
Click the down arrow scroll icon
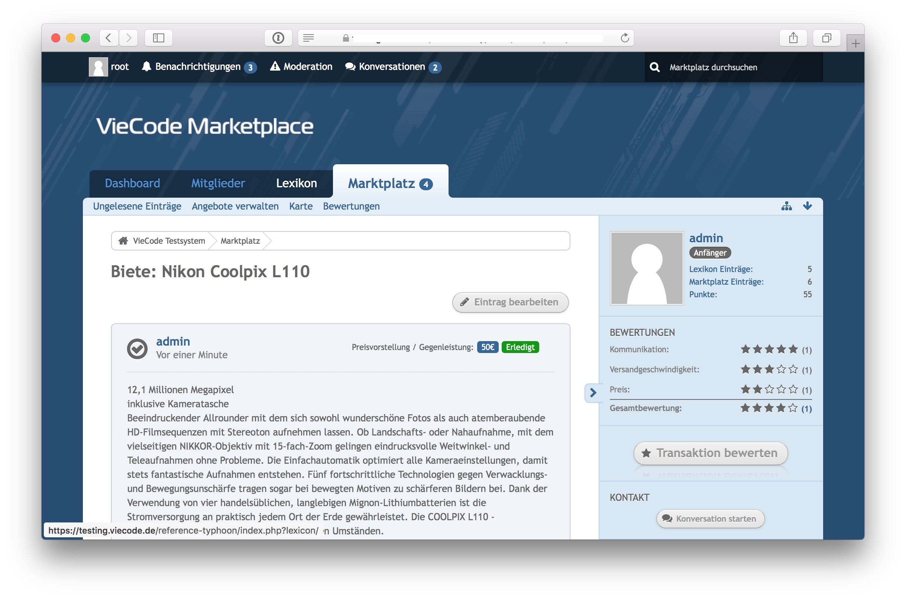807,206
